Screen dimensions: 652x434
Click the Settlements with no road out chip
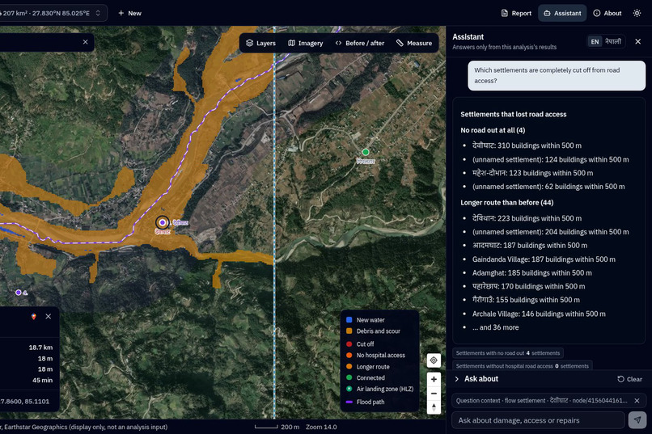(508, 353)
